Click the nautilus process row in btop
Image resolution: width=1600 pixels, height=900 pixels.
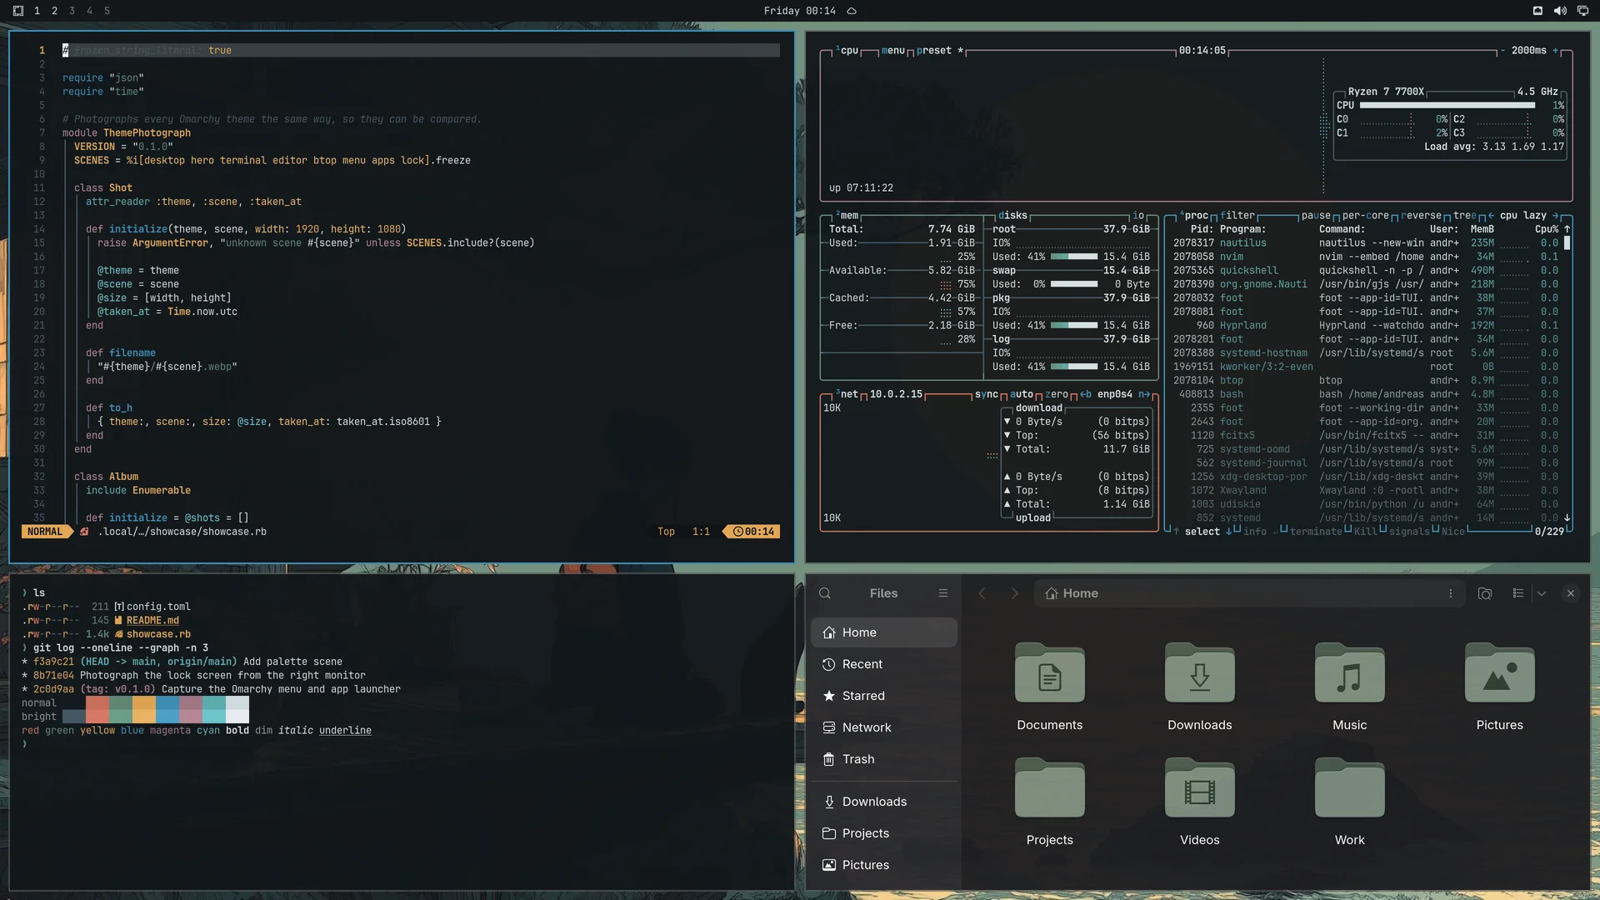click(x=1366, y=243)
